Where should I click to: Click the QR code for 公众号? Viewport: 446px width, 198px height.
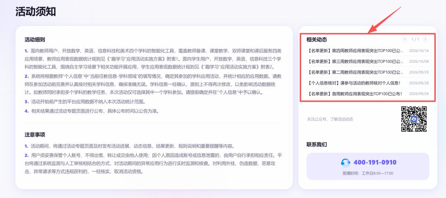(x=414, y=119)
